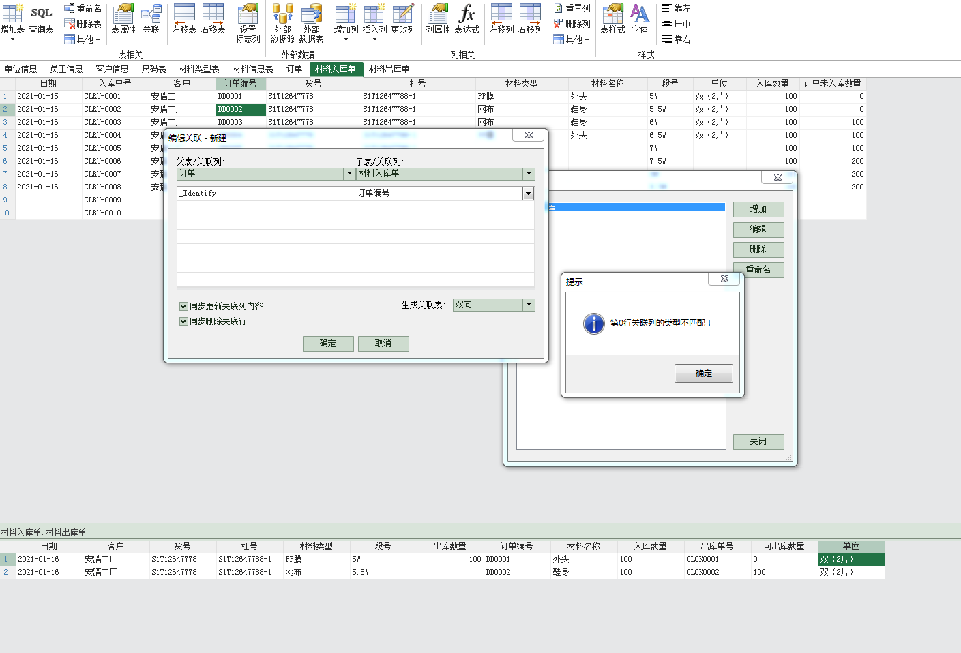Click the 左移表 icon
The width and height of the screenshot is (961, 653).
pos(184,19)
